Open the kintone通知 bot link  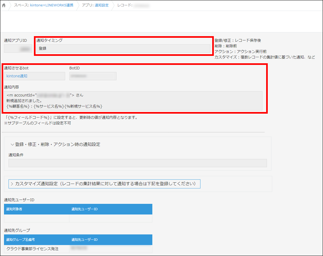tap(17, 76)
